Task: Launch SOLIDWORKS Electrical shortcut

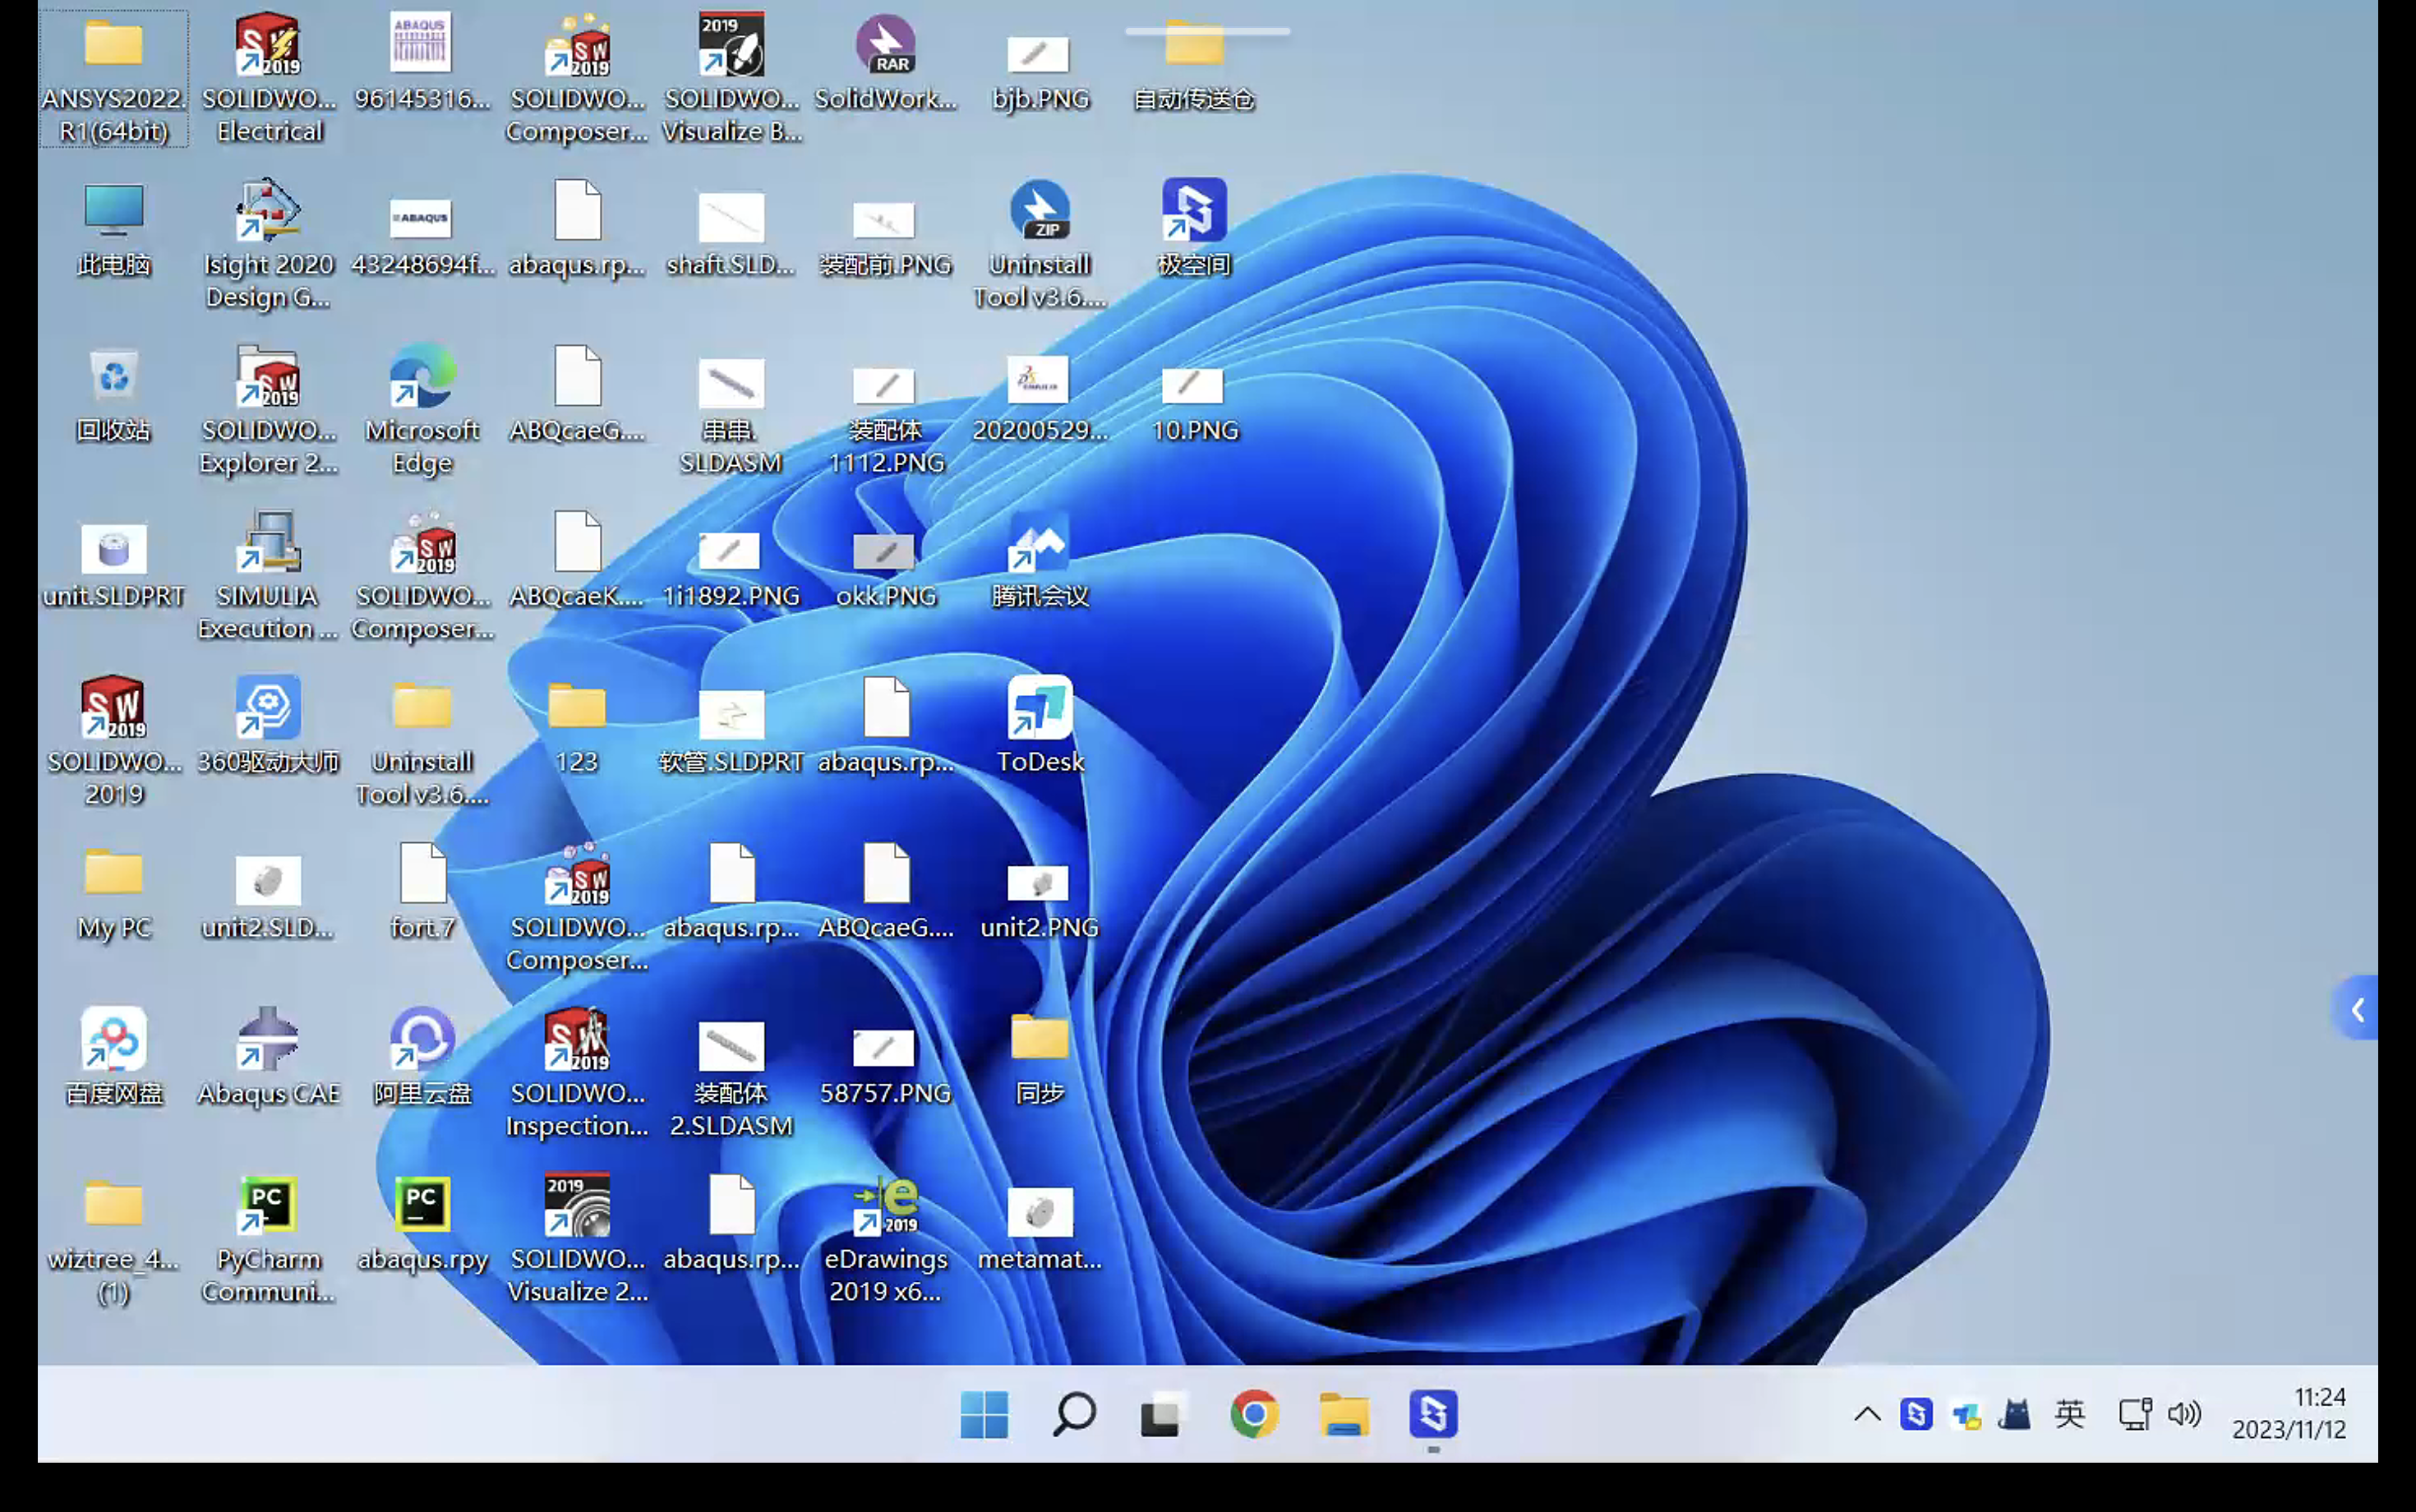Action: pyautogui.click(x=268, y=78)
